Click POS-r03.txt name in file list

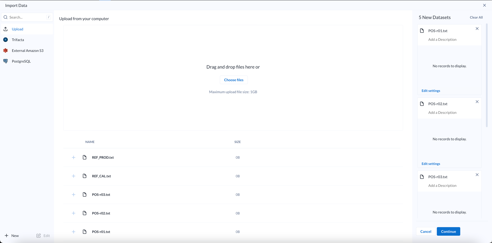coord(101,195)
